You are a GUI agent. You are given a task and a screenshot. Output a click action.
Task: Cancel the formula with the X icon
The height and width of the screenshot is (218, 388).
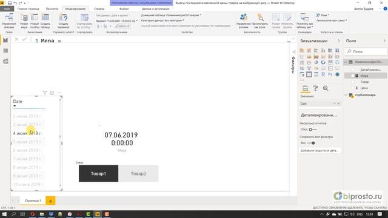16,39
